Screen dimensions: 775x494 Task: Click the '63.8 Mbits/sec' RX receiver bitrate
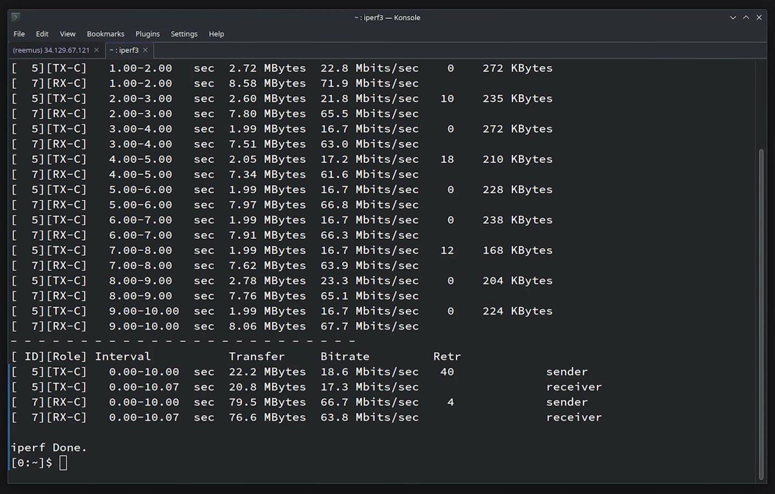click(x=370, y=417)
